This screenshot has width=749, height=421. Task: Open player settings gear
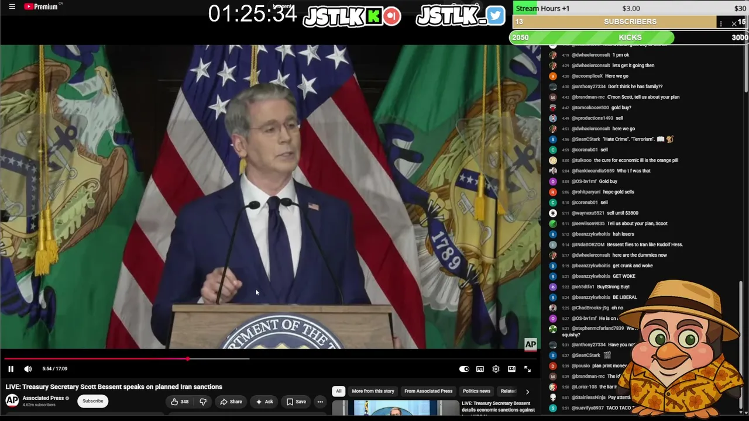(x=496, y=369)
